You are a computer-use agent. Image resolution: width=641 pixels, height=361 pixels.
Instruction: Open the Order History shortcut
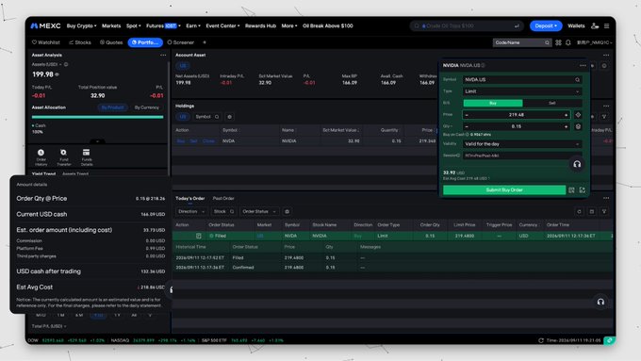pyautogui.click(x=41, y=157)
